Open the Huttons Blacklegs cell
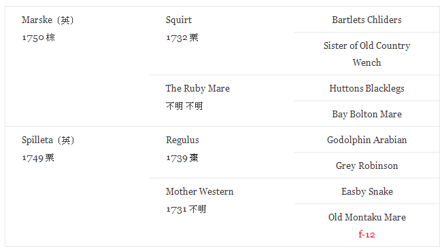Screen dimensions: 444x251 [366, 88]
